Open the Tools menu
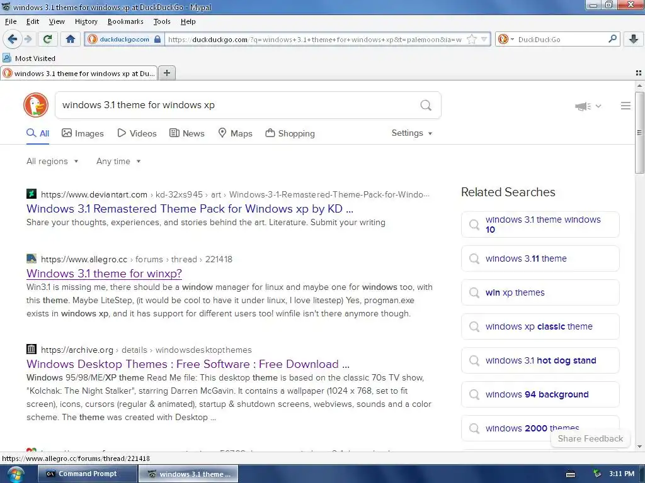The height and width of the screenshot is (483, 645). point(162,21)
